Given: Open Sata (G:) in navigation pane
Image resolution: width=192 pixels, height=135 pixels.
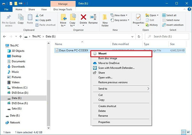Looking at the screenshot, I should click(x=17, y=109).
